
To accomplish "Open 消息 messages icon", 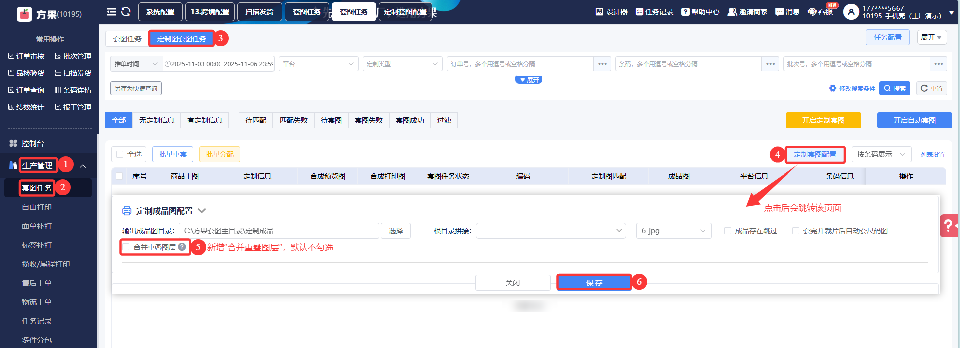I will pyautogui.click(x=779, y=12).
